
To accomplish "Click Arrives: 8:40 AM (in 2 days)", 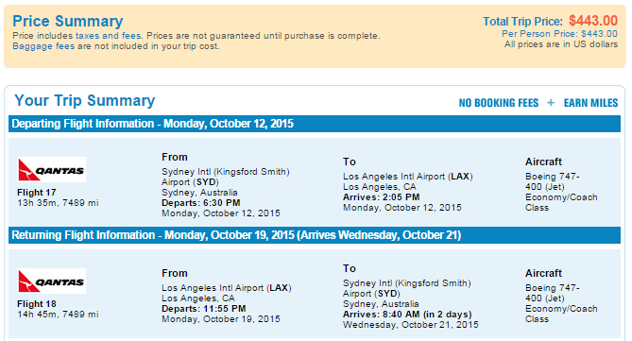I will [x=407, y=315].
